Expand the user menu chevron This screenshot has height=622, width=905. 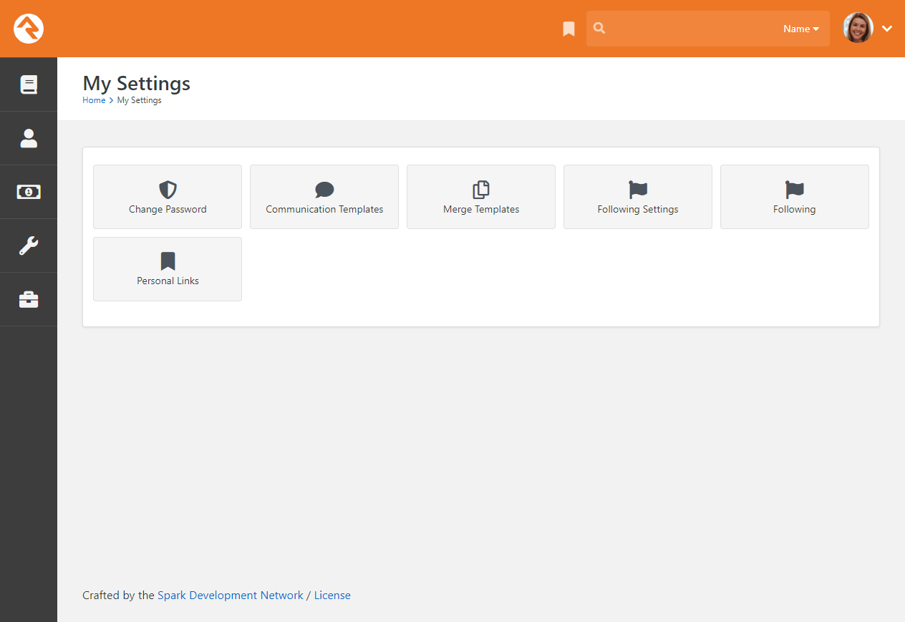(x=887, y=29)
